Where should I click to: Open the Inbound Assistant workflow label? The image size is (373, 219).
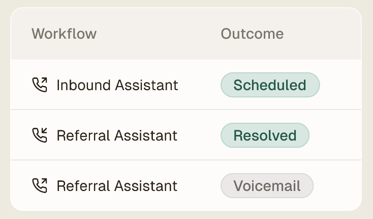tap(117, 85)
